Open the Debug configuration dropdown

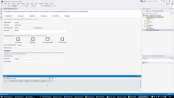coord(28,6)
